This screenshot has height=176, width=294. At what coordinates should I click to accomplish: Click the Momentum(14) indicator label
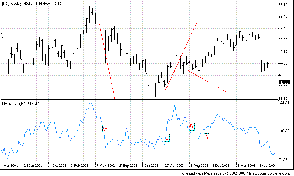(x=13, y=104)
